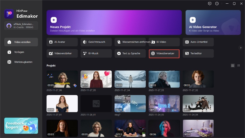
Task: Open the vlog7 project thumbnail
Action: [130, 104]
